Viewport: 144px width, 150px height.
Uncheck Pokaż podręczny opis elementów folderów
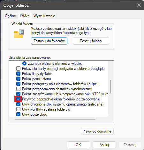pos(18,84)
